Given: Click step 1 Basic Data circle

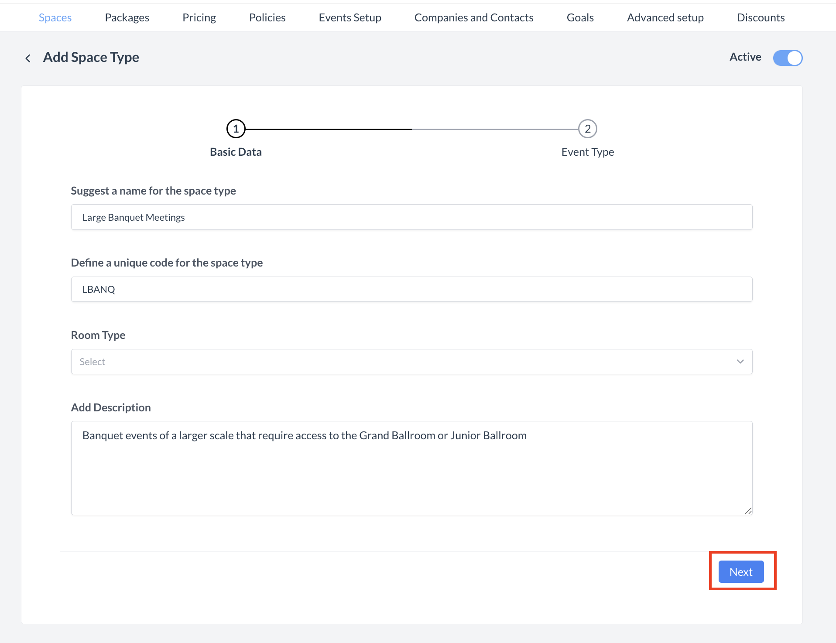Looking at the screenshot, I should (x=236, y=129).
